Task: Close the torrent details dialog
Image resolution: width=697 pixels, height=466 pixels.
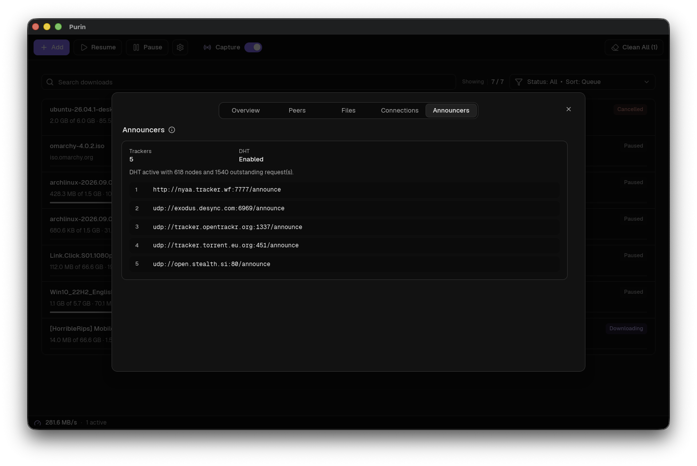Action: coord(569,109)
